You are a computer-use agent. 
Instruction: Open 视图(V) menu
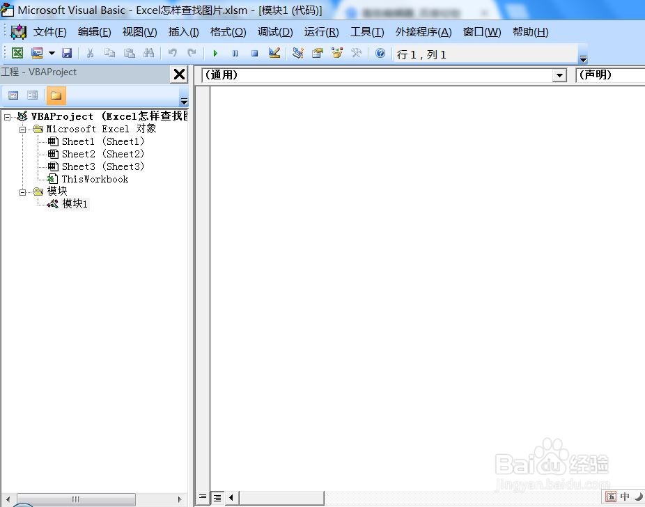pyautogui.click(x=140, y=32)
